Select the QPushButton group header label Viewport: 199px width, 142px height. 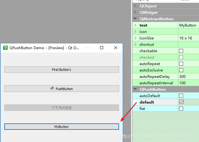click(153, 89)
